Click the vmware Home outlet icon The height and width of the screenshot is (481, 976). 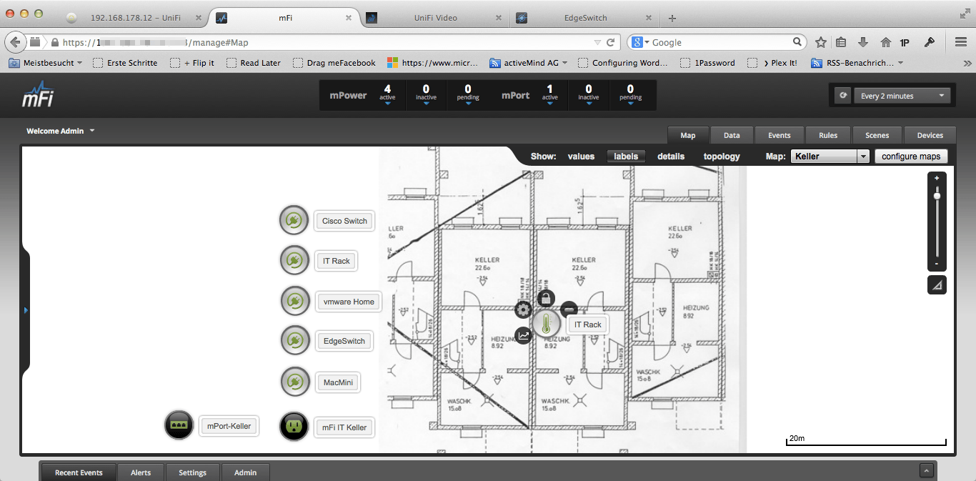coord(294,301)
